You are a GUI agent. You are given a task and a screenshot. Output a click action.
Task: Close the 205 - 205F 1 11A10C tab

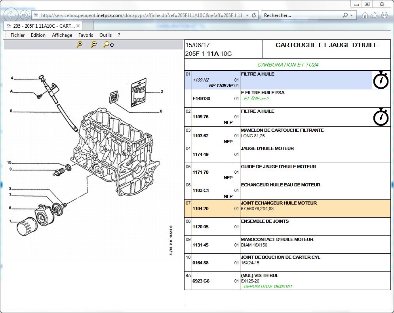point(78,26)
